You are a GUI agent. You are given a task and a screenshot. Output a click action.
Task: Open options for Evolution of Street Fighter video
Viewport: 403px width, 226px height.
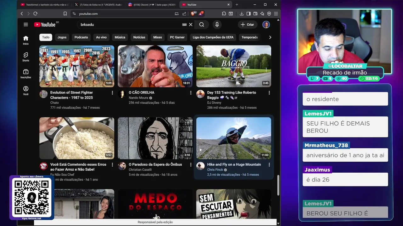(112, 93)
